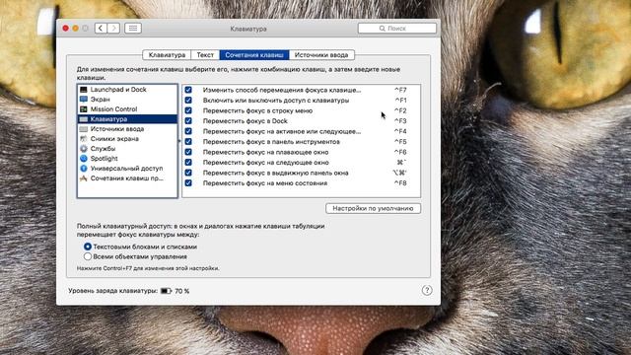This screenshot has width=631, height=355.
Task: Click the ^F2 shortcut value
Action: (400, 110)
